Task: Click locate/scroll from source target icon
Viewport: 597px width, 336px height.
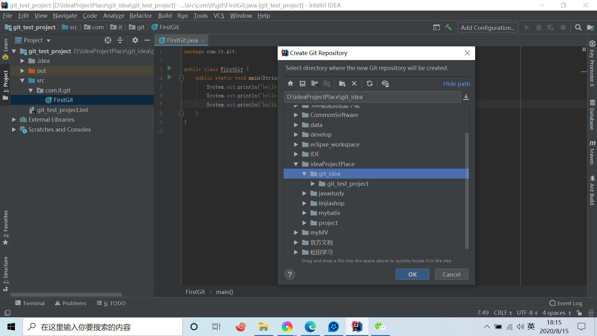Action: tap(108, 40)
